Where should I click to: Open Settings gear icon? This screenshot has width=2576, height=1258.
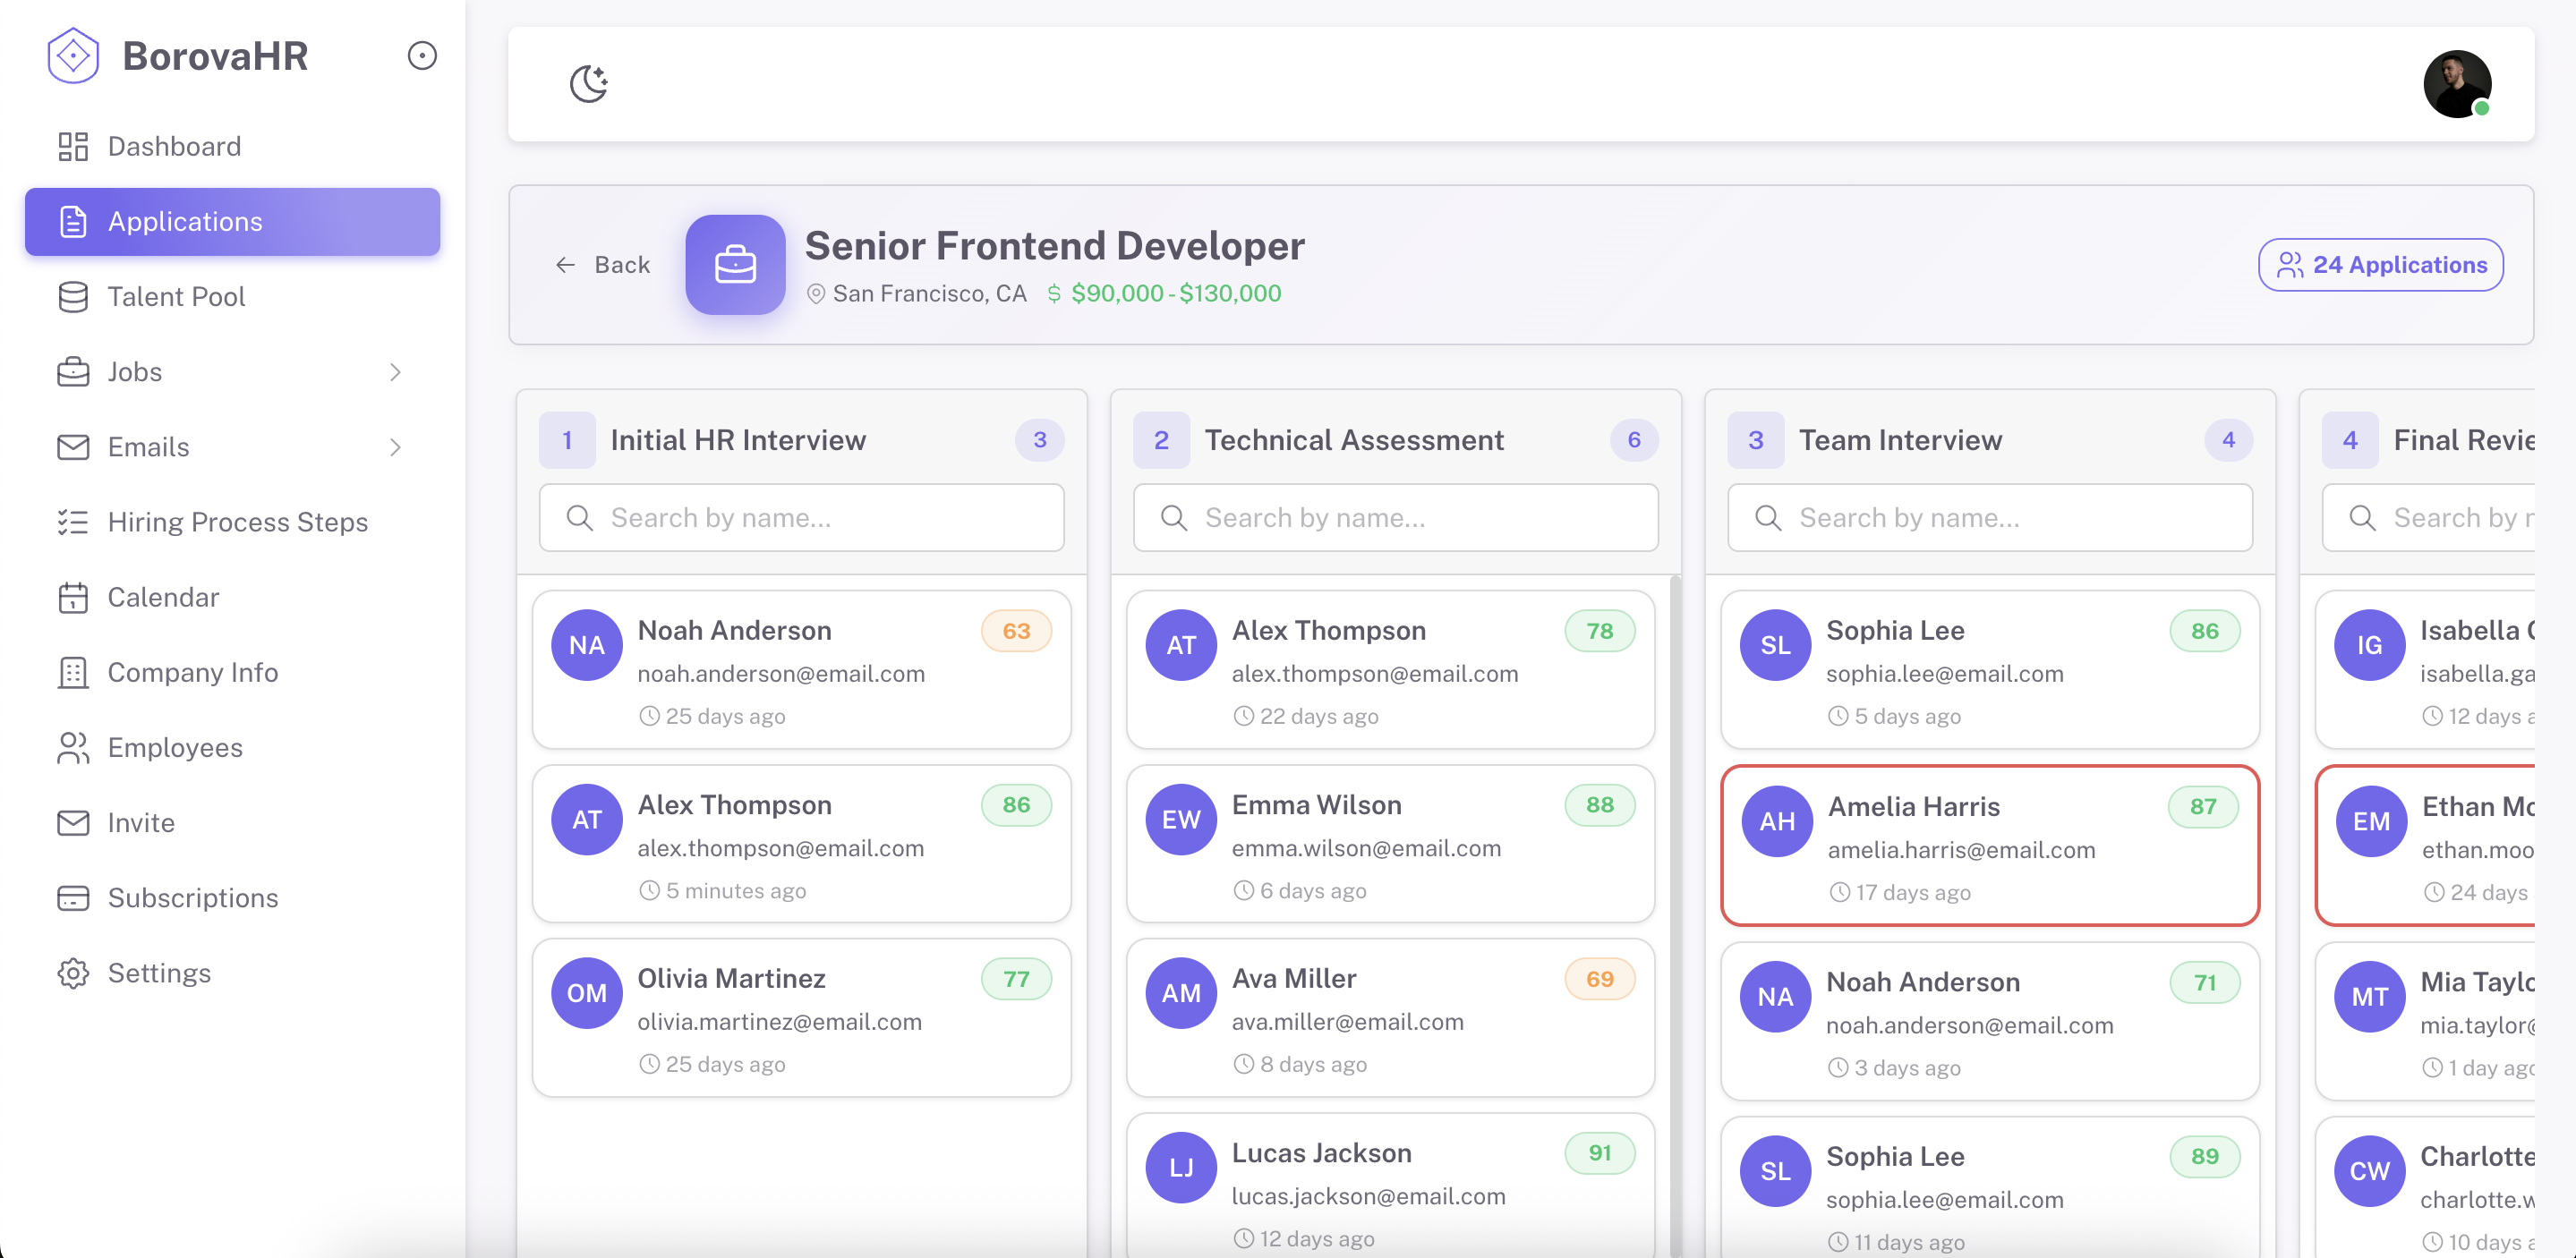(73, 973)
